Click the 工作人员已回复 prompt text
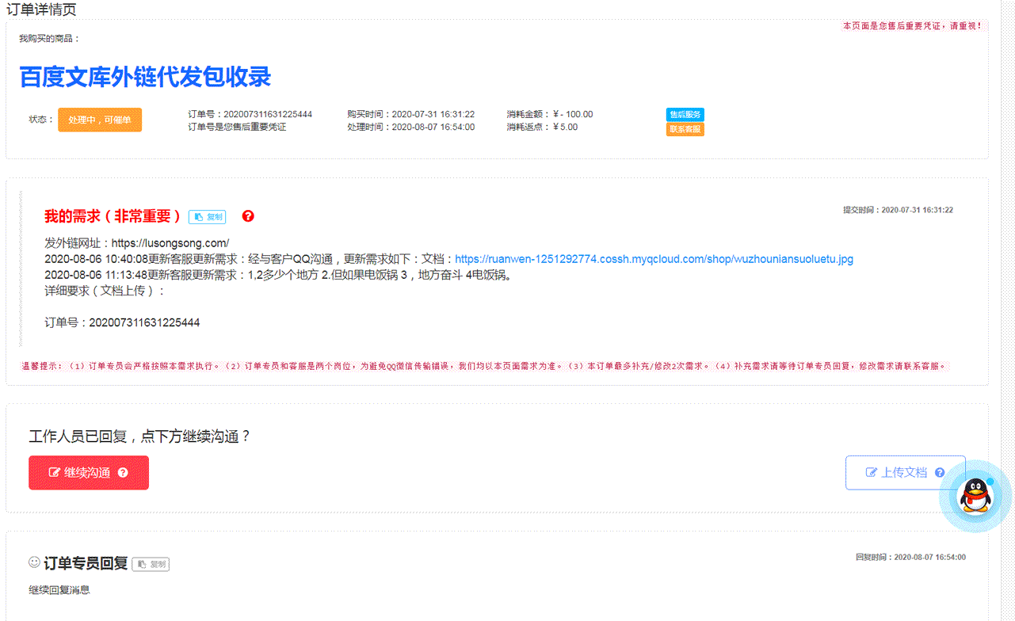This screenshot has width=1015, height=621. pos(139,436)
